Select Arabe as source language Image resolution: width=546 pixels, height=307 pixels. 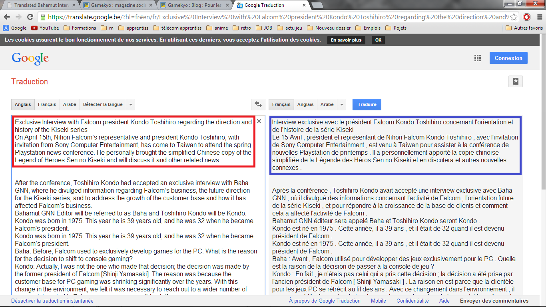tap(70, 104)
